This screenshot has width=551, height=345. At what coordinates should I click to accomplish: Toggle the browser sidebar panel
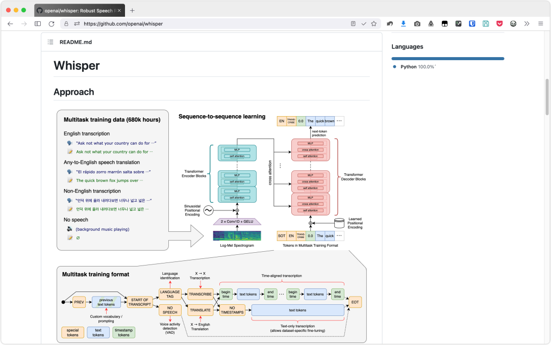click(x=38, y=23)
